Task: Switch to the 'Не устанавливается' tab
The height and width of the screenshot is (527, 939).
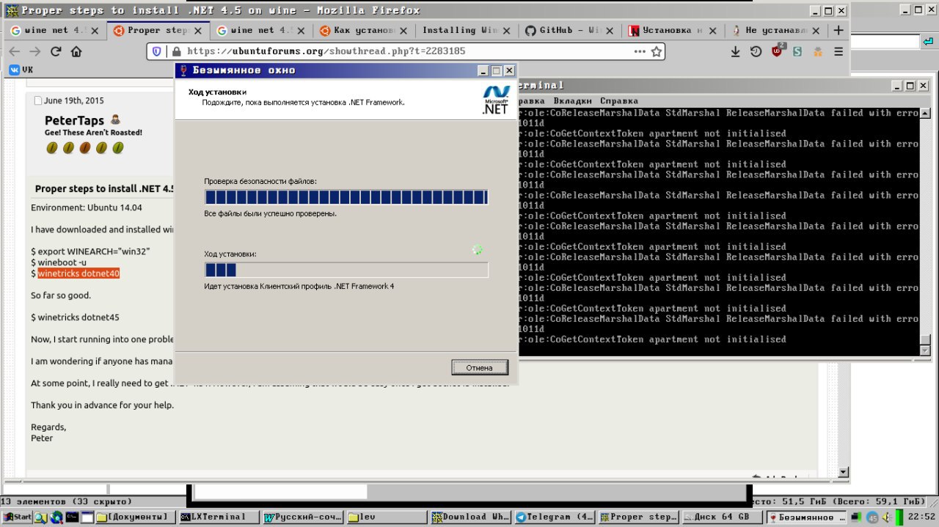Action: pos(776,30)
